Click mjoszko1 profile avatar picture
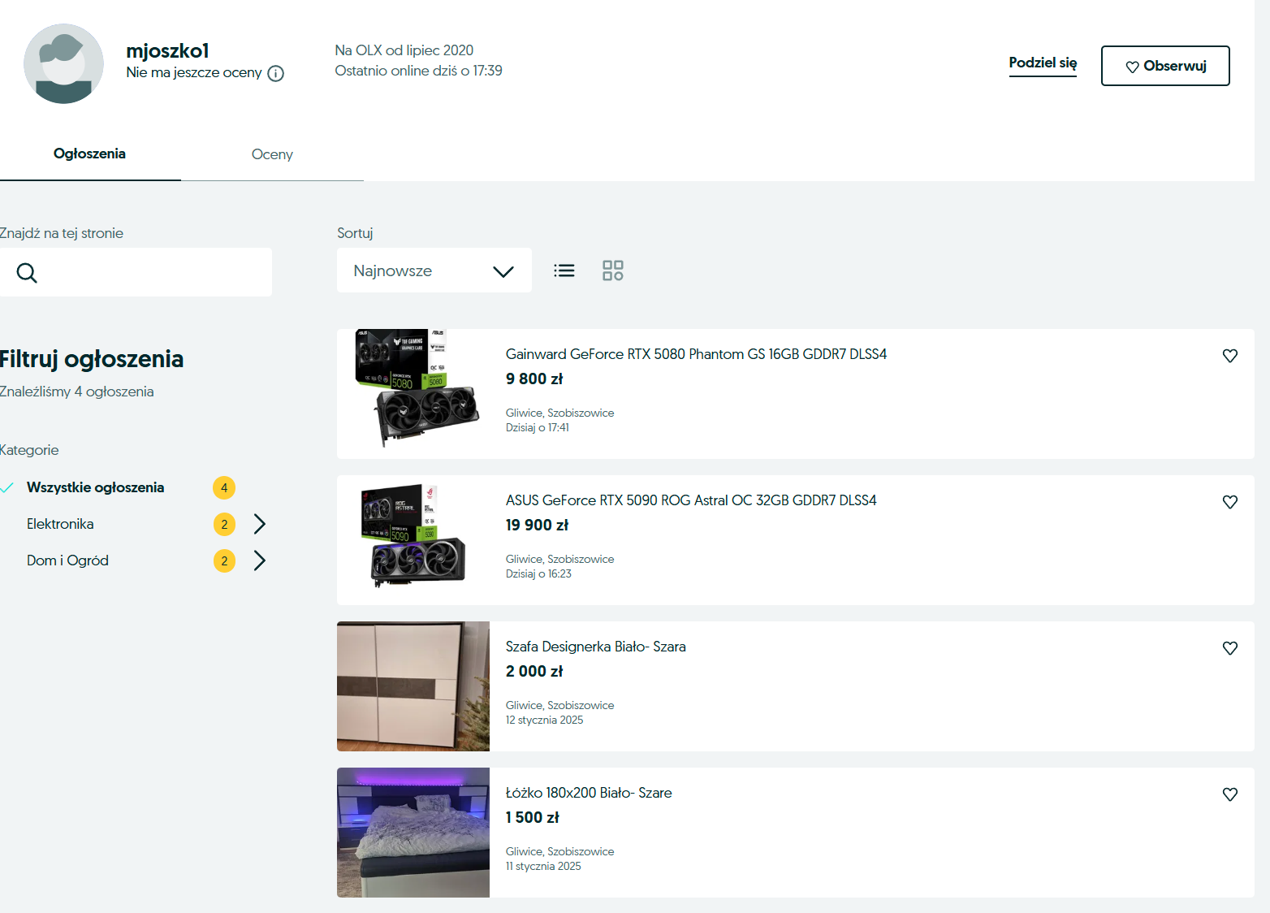The width and height of the screenshot is (1270, 913). [x=63, y=63]
